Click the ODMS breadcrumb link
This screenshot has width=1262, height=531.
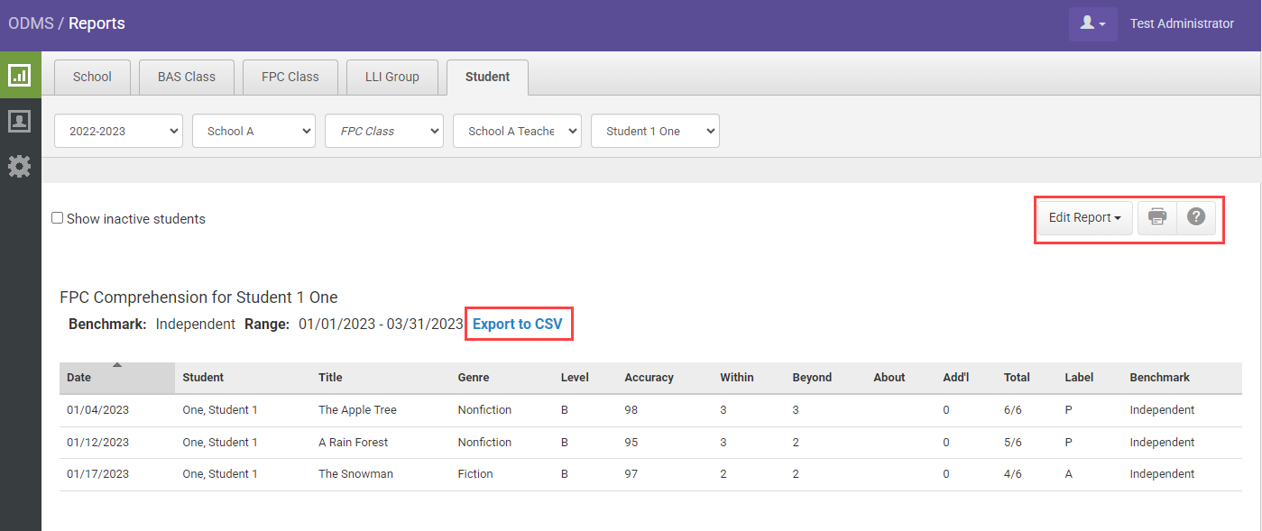coord(31,23)
